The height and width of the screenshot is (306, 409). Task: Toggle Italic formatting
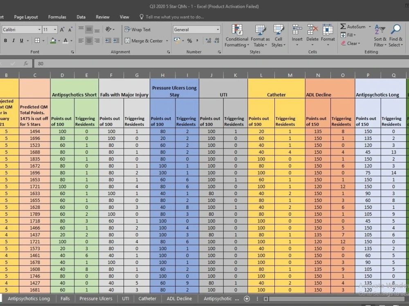point(13,40)
